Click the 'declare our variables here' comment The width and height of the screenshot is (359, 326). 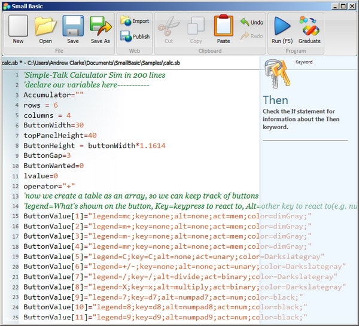(x=86, y=85)
